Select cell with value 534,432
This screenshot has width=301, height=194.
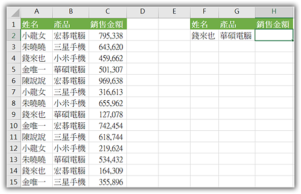click(x=108, y=159)
